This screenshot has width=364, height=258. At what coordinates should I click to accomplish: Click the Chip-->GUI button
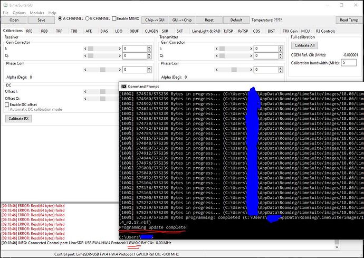155,20
